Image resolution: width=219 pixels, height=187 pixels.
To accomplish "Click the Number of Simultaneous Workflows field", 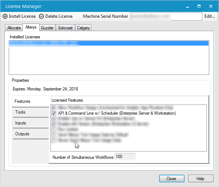I will coord(125,157).
